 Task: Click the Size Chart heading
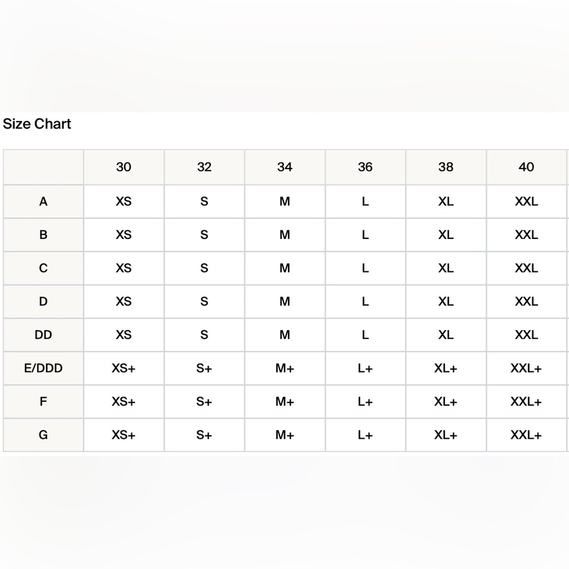[x=37, y=124]
